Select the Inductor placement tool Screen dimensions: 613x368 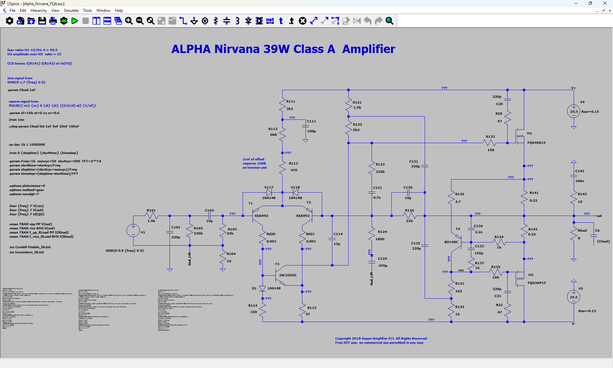point(238,21)
